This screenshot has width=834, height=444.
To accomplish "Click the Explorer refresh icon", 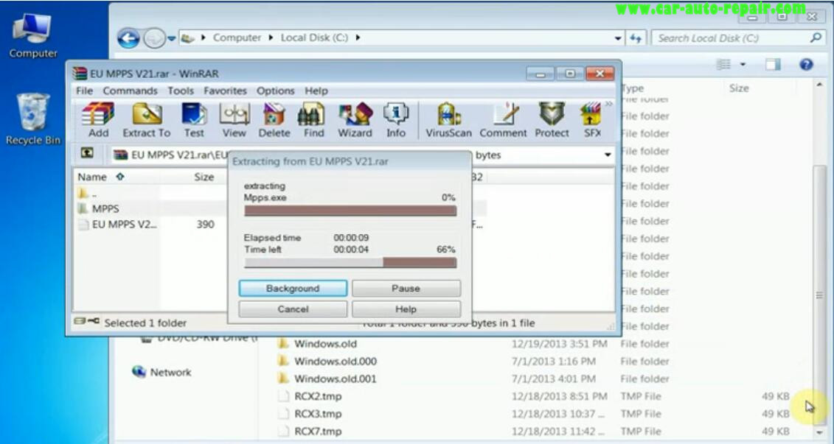I will [x=636, y=38].
